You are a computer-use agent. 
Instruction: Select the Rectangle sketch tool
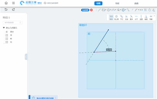[103, 10]
